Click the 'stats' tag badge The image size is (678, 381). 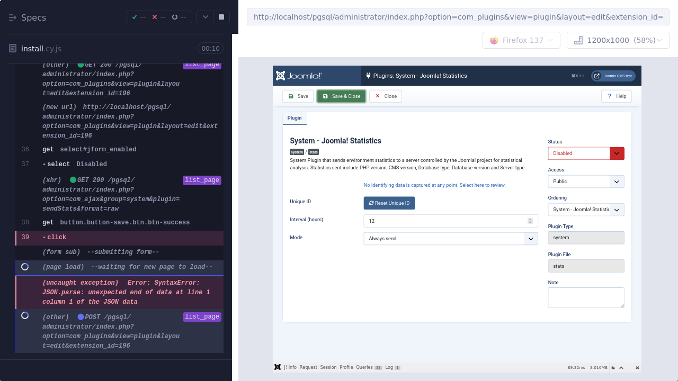click(314, 152)
